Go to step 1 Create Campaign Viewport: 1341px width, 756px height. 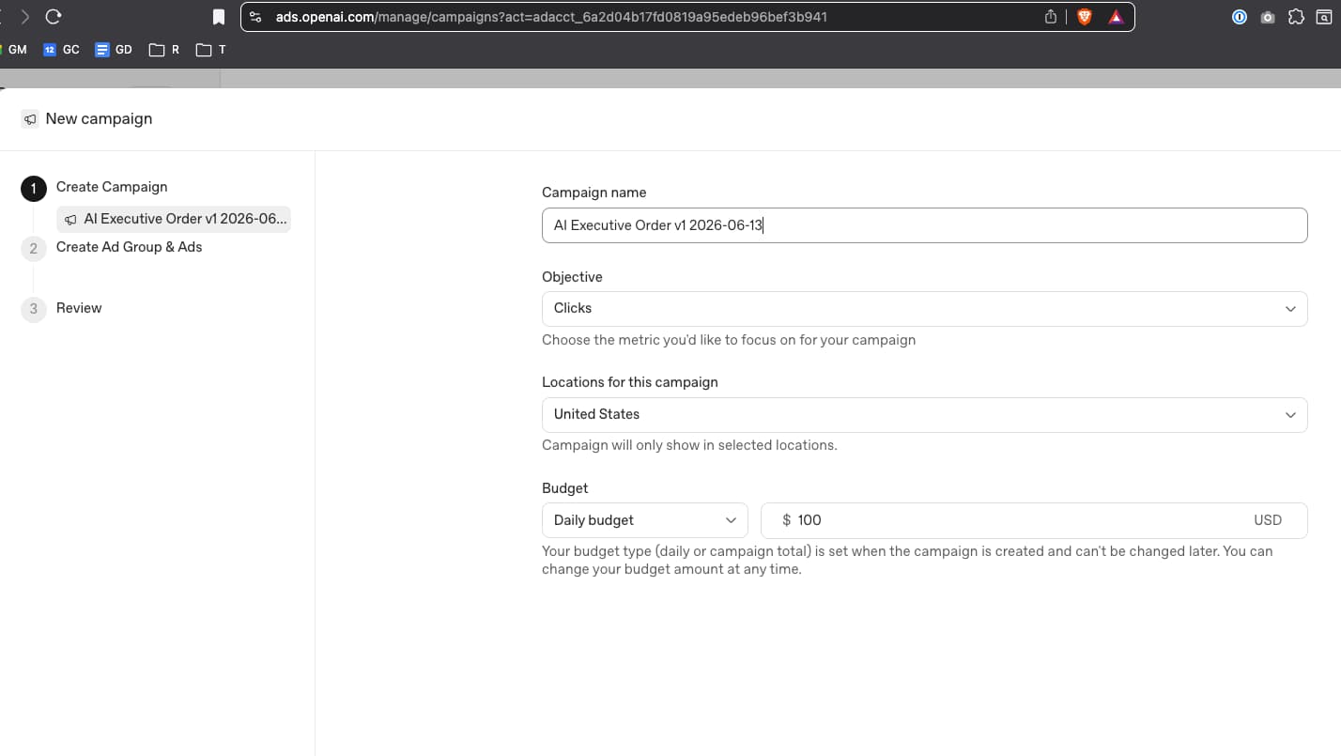click(112, 187)
